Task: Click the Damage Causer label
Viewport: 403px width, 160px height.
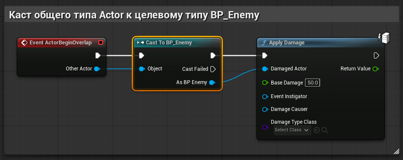Action: tap(289, 109)
